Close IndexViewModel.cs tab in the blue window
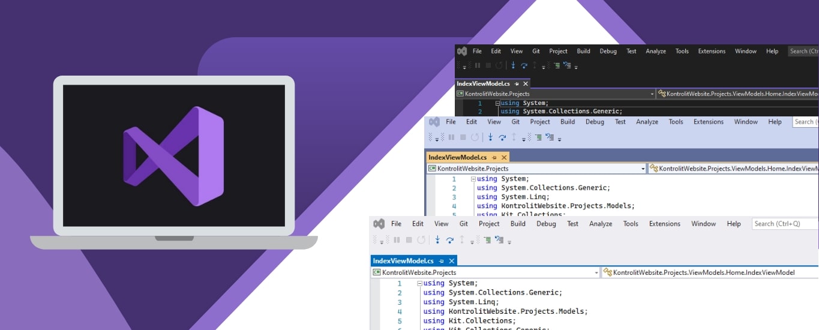The height and width of the screenshot is (330, 819). pyautogui.click(x=504, y=158)
